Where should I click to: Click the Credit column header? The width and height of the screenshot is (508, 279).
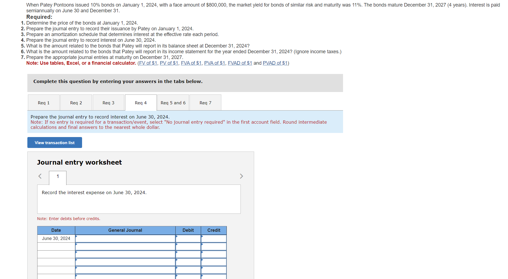(x=214, y=230)
